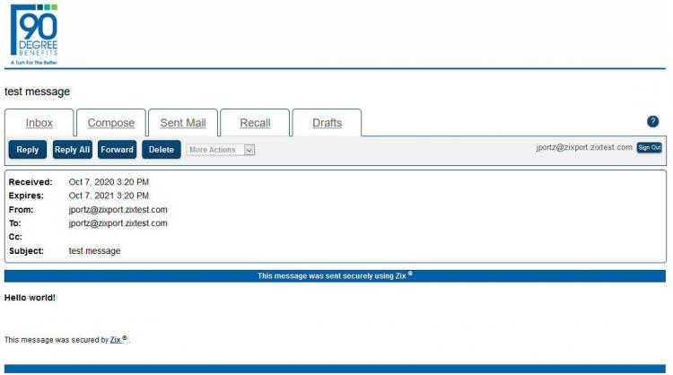673x375 pixels.
Task: Go to the Sent Mail tab
Action: click(x=183, y=123)
